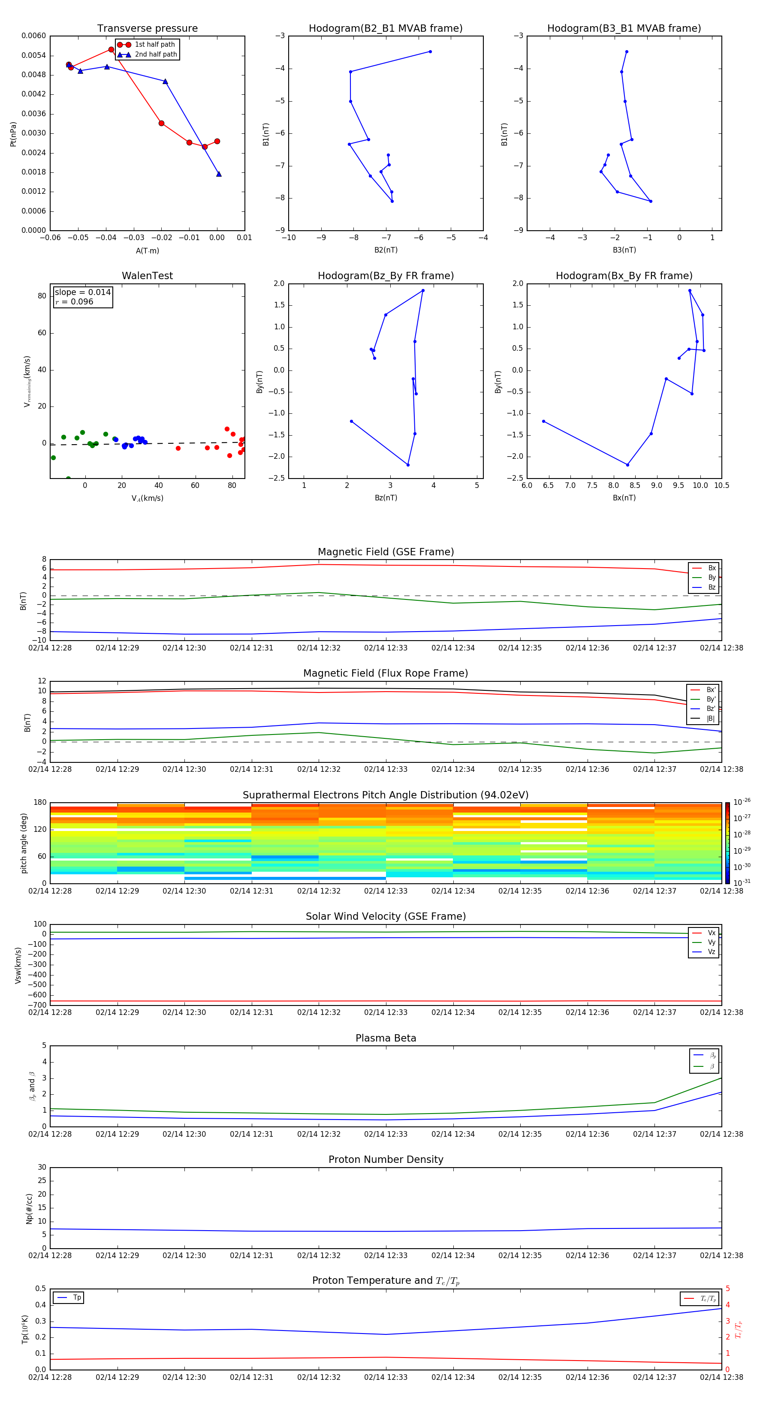Viewport: 772px width, 1415px height.
Task: Select the "slope = 0.014" annotation
Action: pyautogui.click(x=82, y=292)
